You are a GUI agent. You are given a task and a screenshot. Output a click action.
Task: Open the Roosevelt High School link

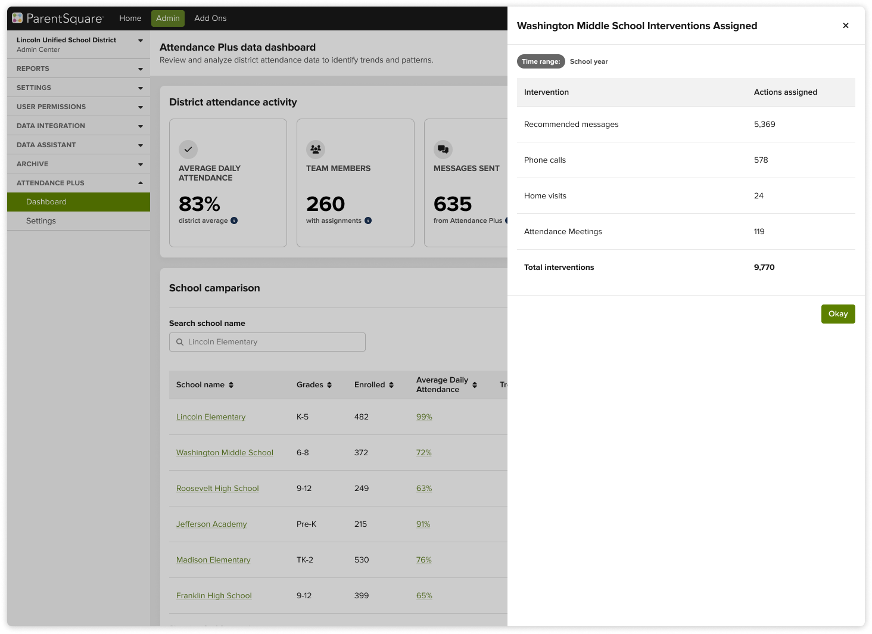click(217, 489)
